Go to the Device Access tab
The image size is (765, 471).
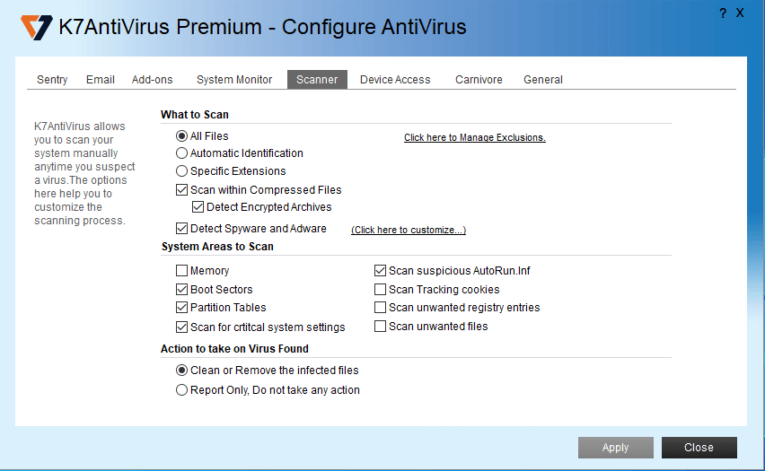click(395, 80)
